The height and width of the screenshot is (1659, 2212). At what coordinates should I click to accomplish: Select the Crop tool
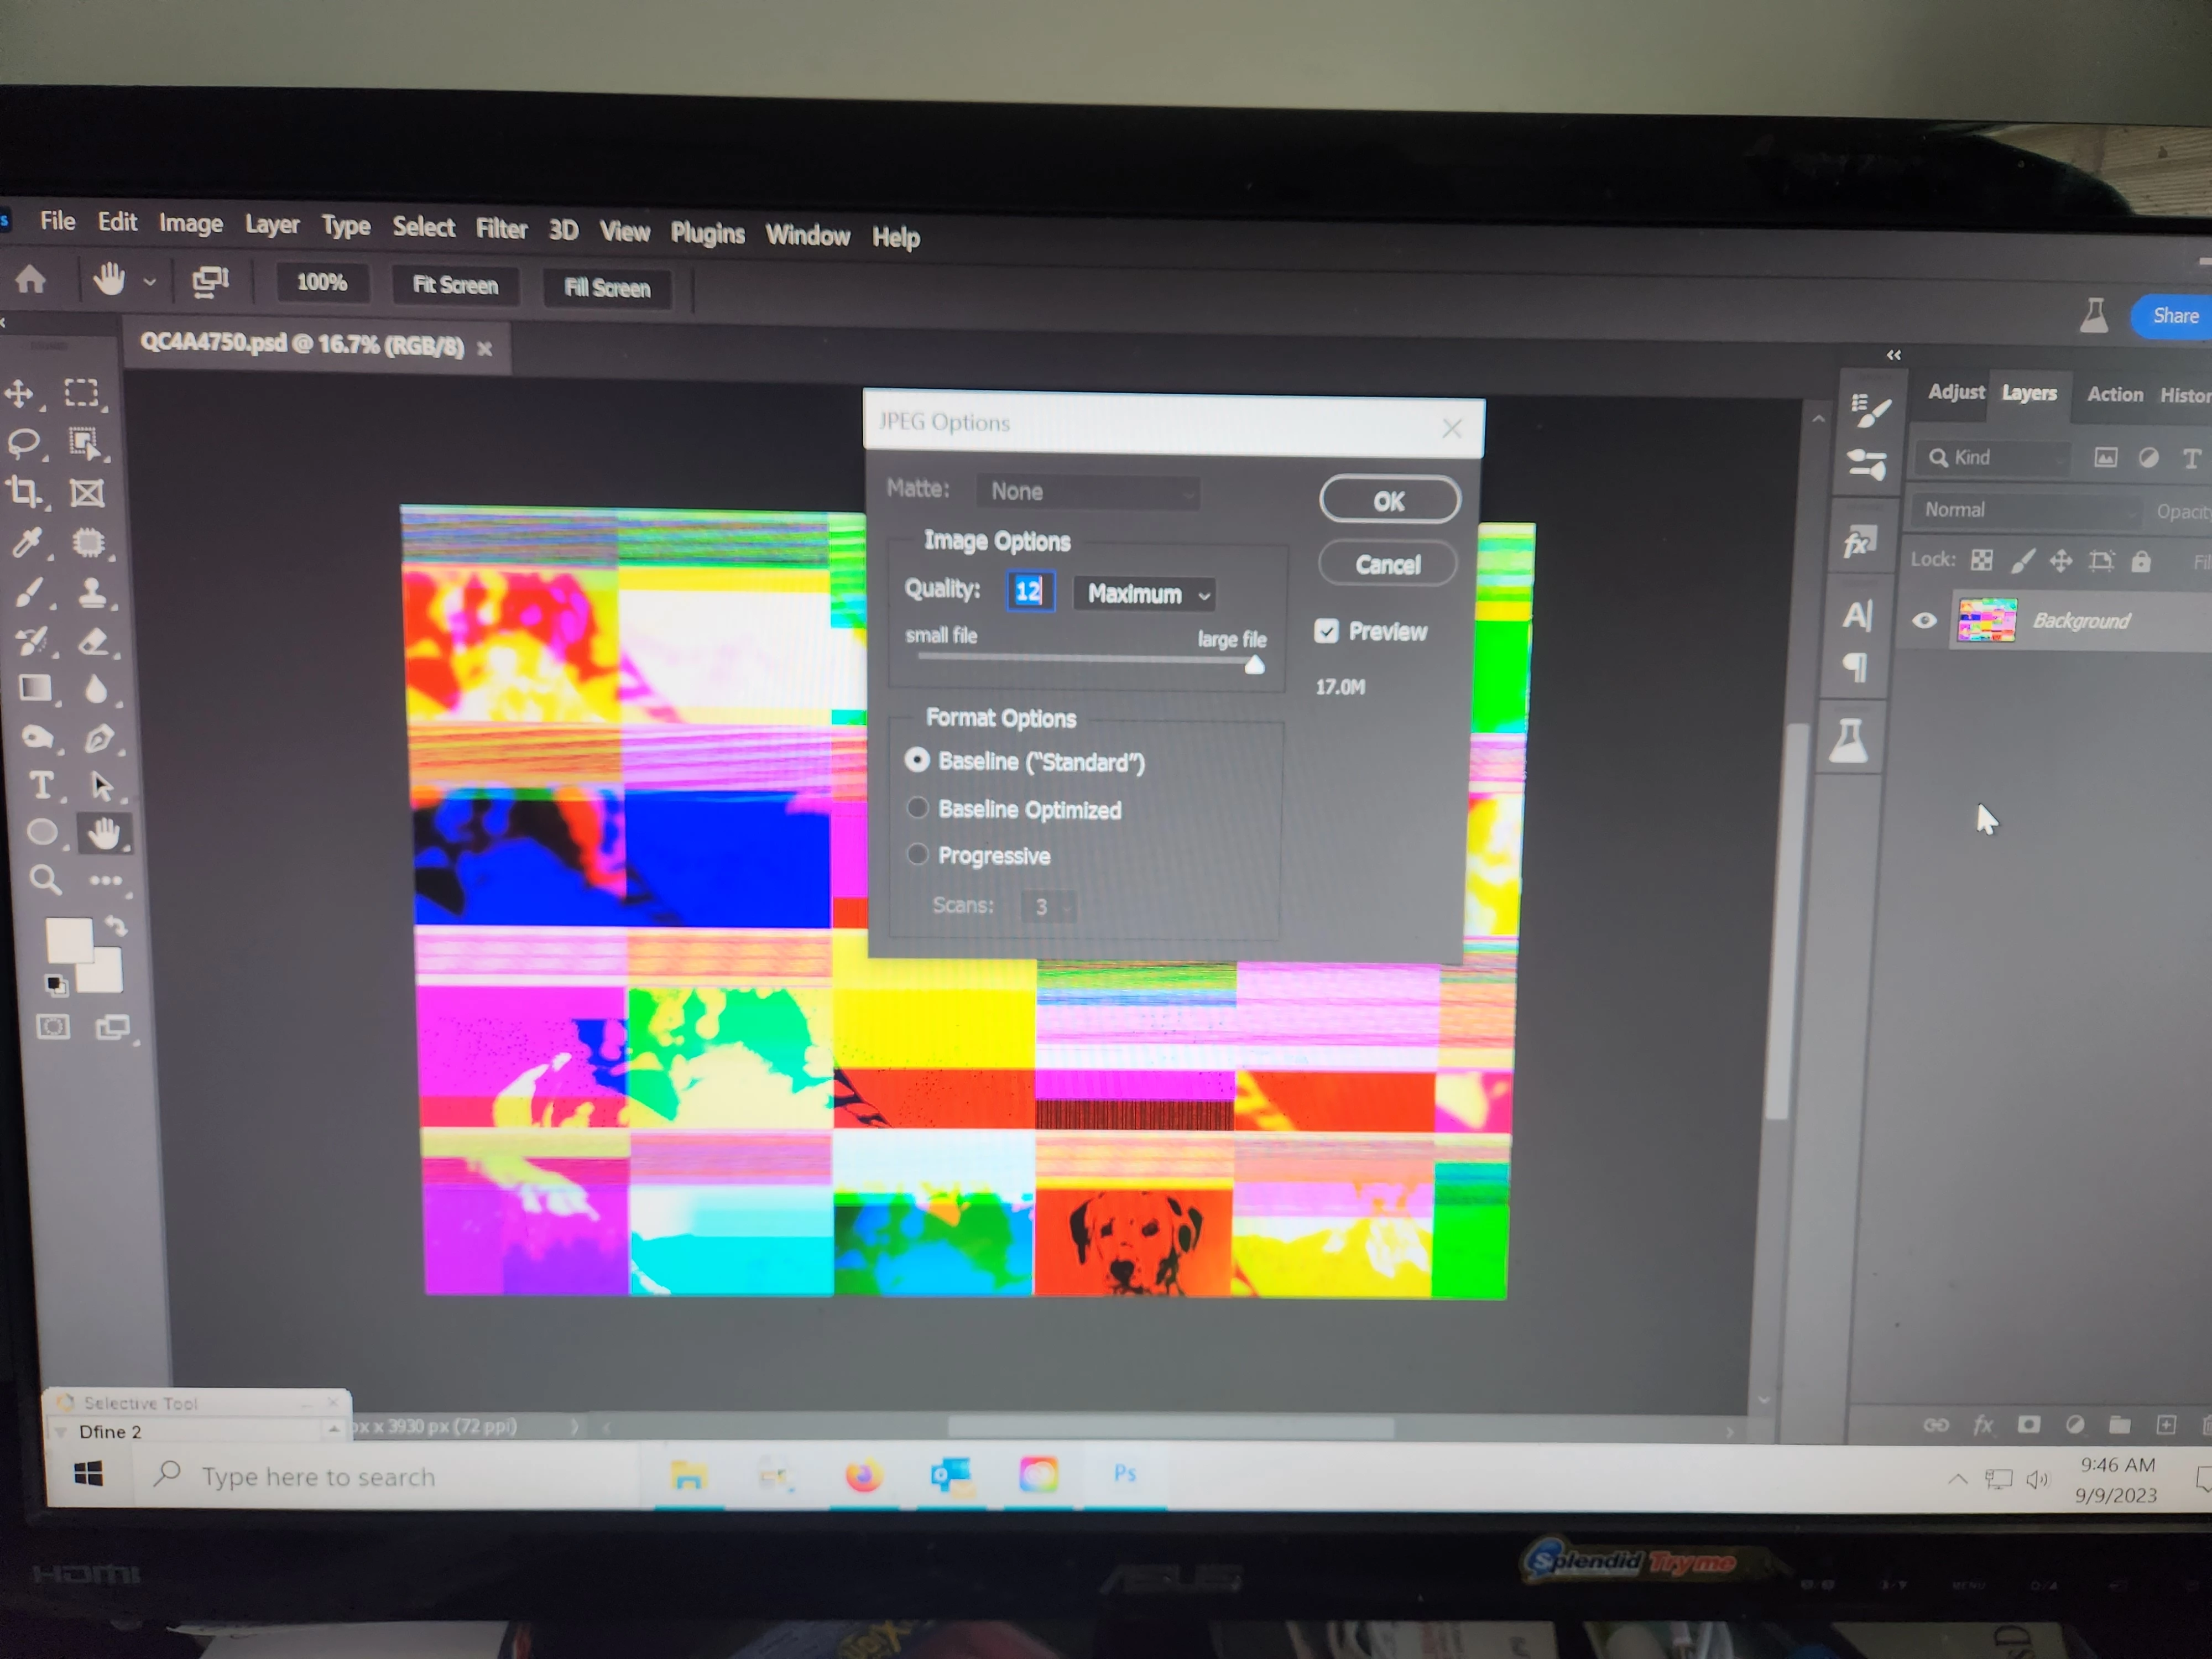coord(24,491)
